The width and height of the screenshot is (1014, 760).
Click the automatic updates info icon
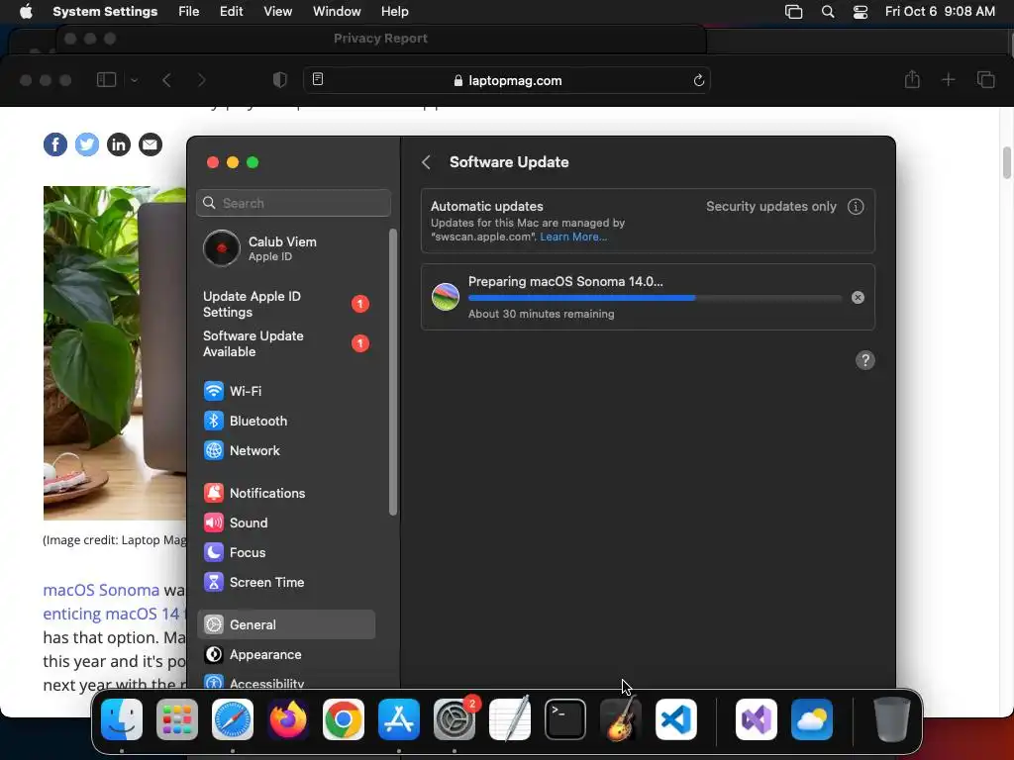tap(856, 206)
